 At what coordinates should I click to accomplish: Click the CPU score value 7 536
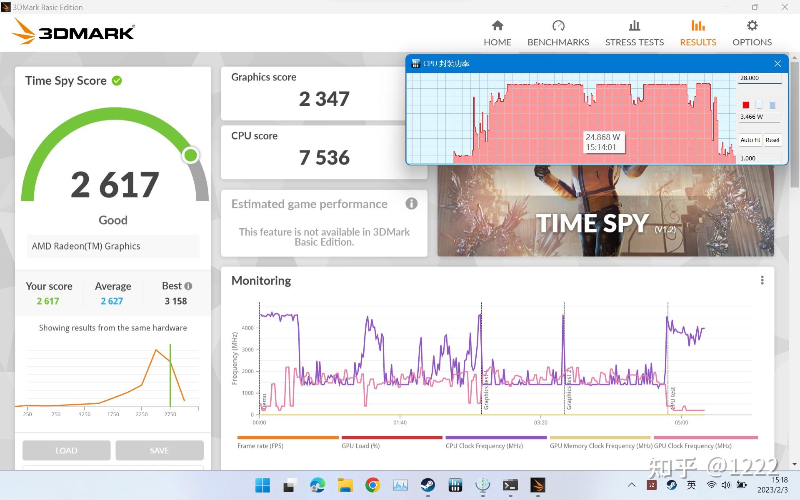click(x=324, y=157)
